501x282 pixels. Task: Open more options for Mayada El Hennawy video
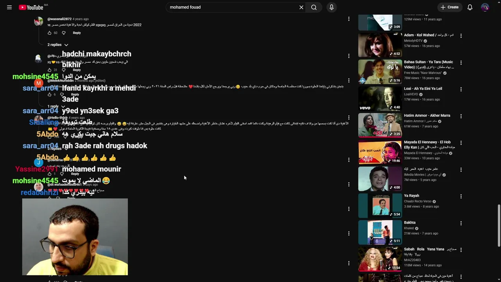[x=461, y=143]
